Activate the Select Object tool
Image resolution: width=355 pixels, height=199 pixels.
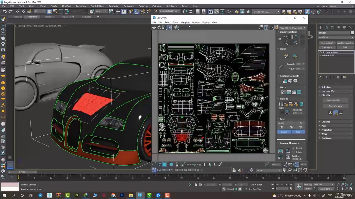point(49,12)
